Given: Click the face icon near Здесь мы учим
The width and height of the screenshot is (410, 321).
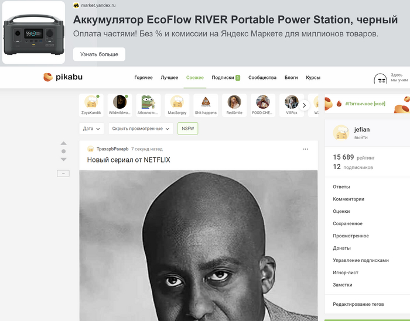Looking at the screenshot, I should [381, 78].
